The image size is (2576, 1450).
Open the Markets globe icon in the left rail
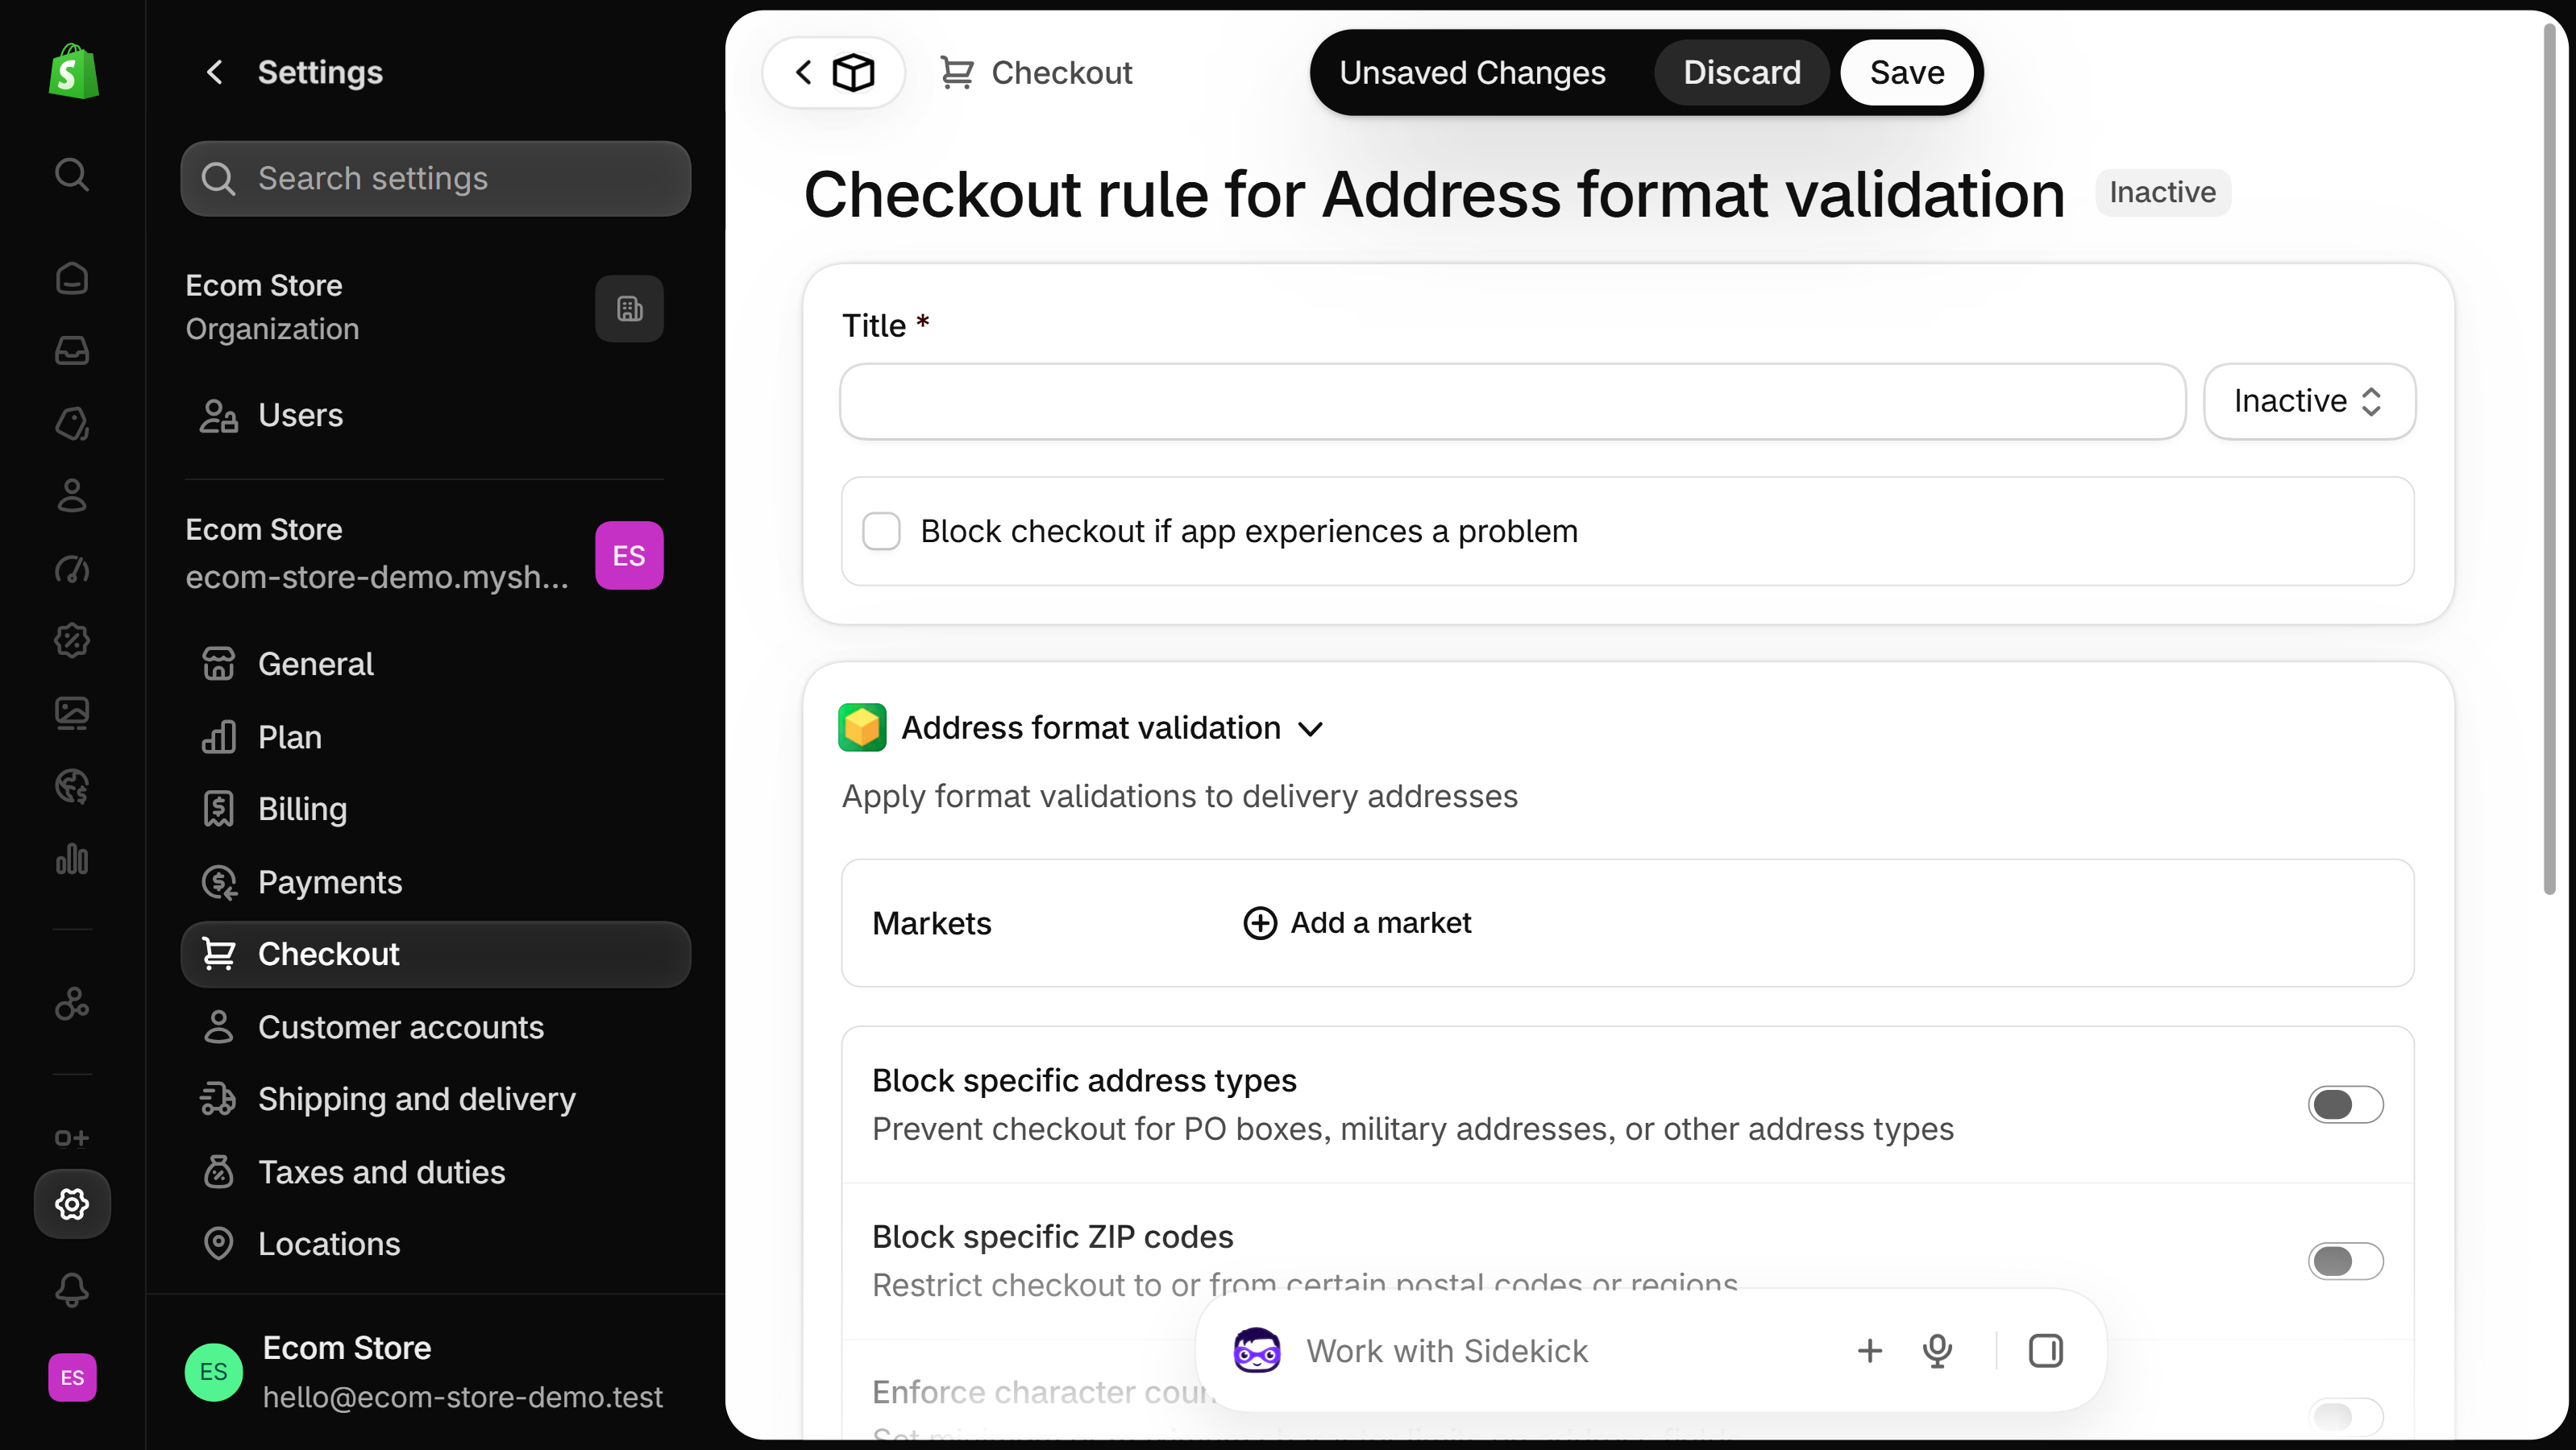tap(72, 786)
